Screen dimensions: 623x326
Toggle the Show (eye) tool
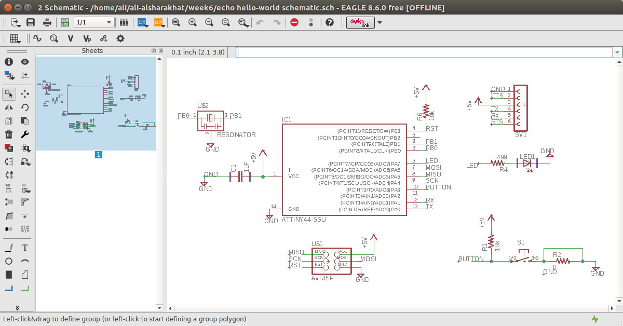point(24,61)
